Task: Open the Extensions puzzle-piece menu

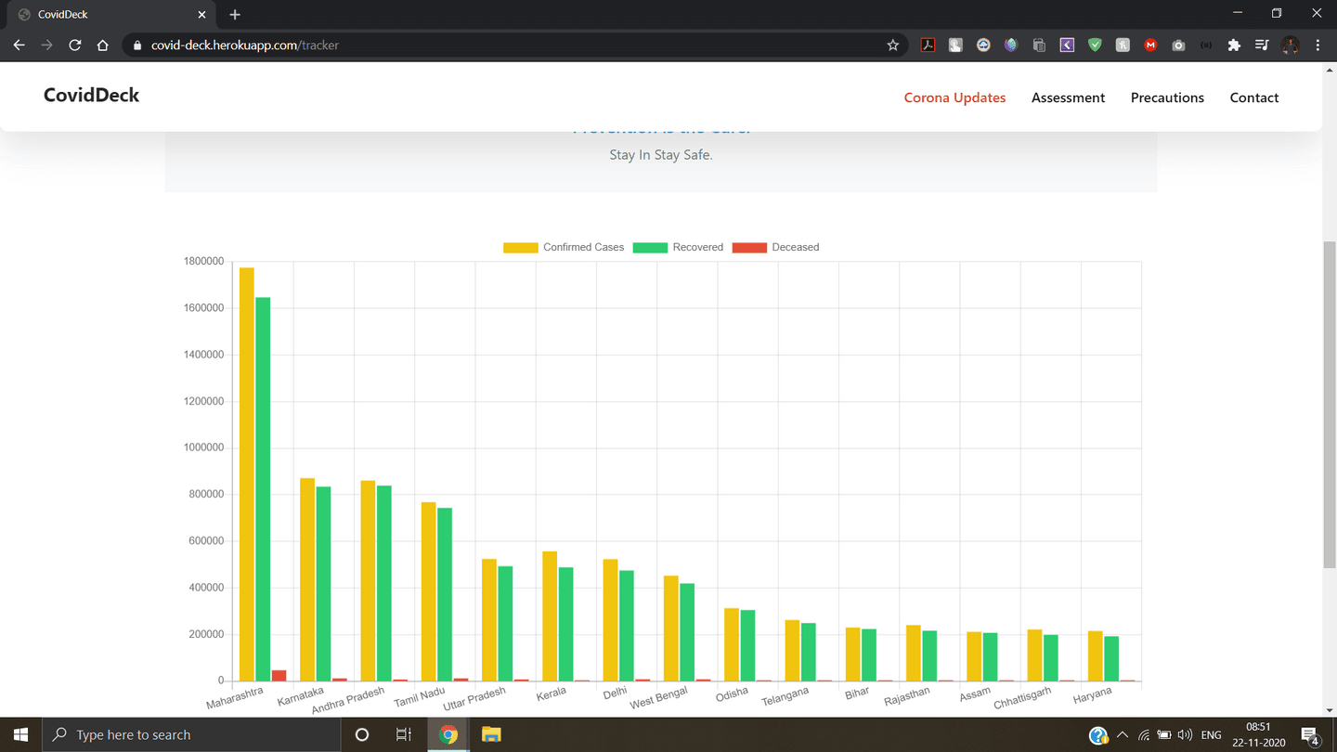Action: (1234, 45)
